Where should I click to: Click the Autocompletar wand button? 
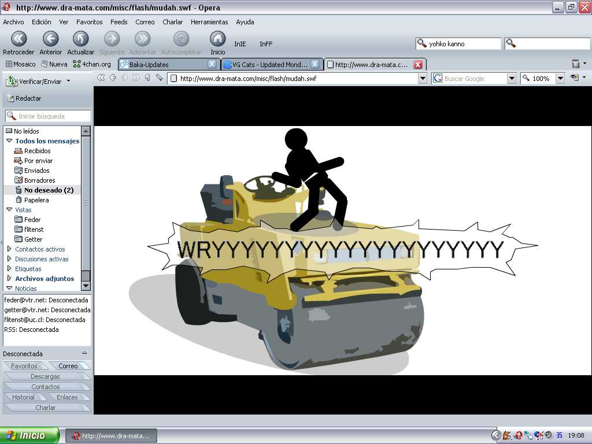click(181, 43)
